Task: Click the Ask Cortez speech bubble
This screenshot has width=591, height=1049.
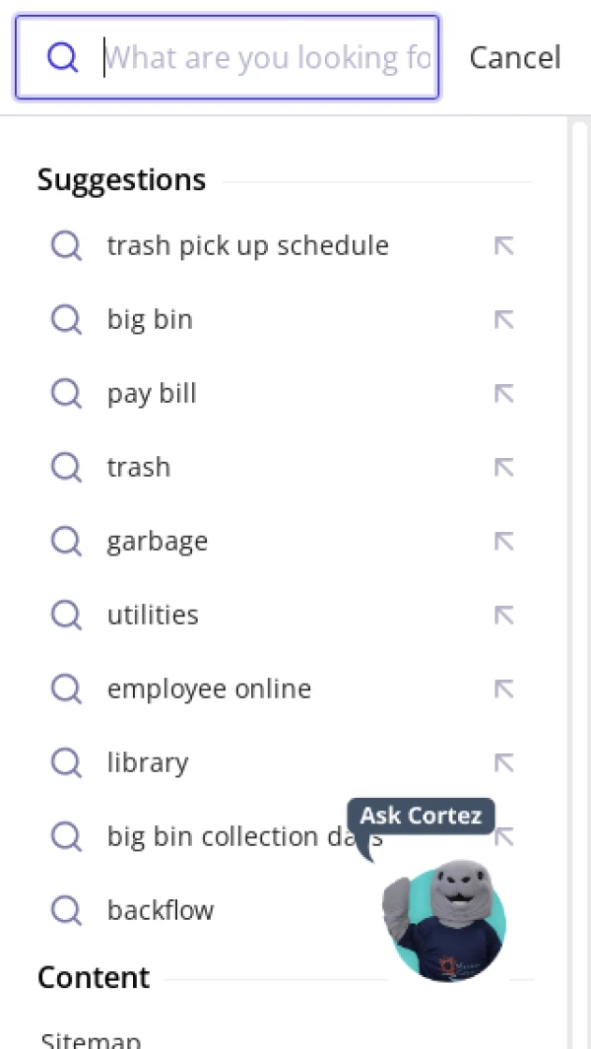Action: click(421, 817)
